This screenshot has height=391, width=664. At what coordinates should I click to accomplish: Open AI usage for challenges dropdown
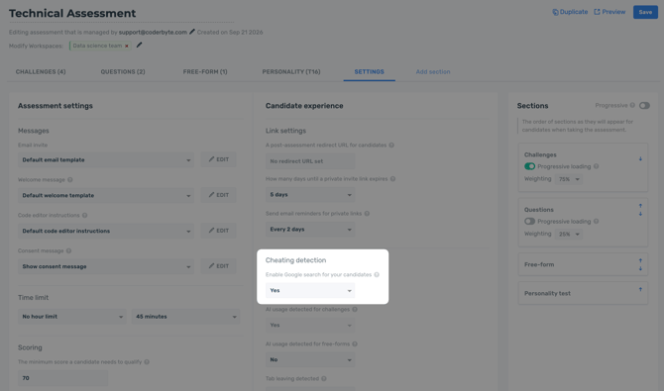click(310, 325)
